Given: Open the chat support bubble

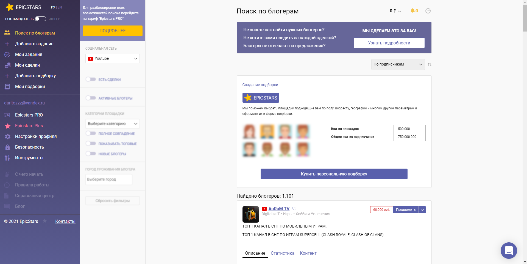Looking at the screenshot, I should pyautogui.click(x=509, y=251).
